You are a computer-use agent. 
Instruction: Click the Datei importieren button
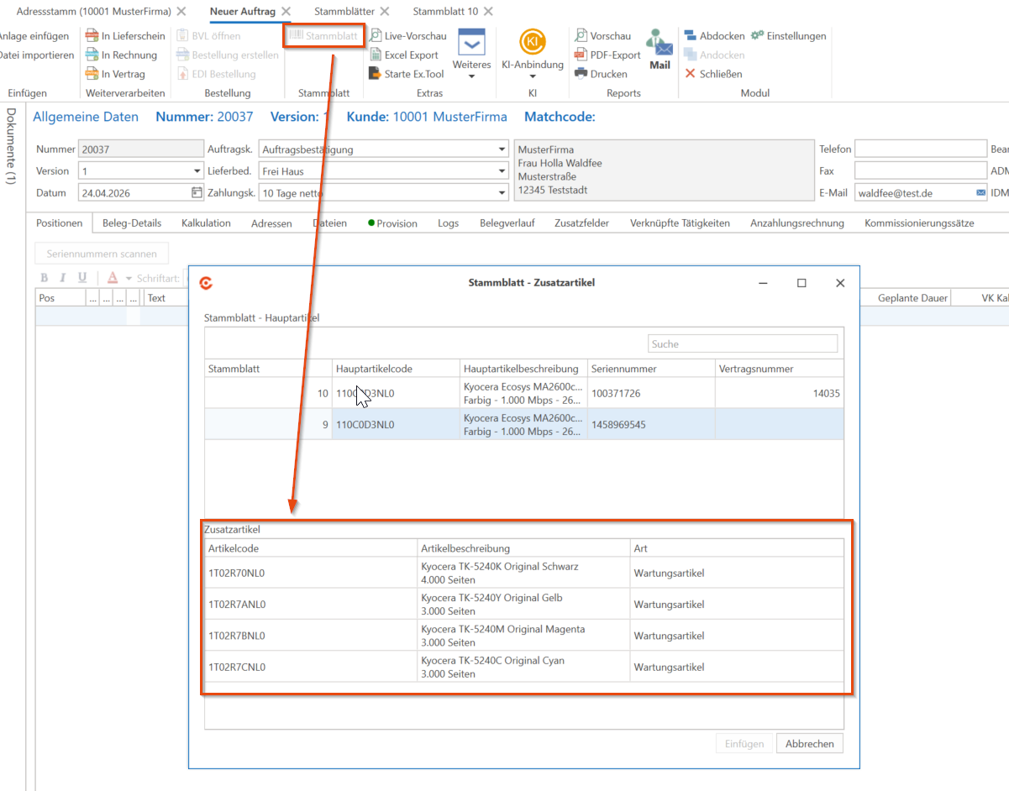click(x=36, y=55)
